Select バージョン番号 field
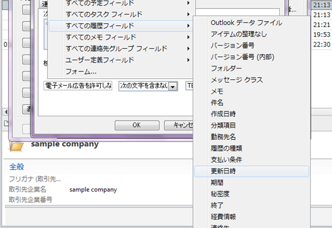 pyautogui.click(x=251, y=45)
